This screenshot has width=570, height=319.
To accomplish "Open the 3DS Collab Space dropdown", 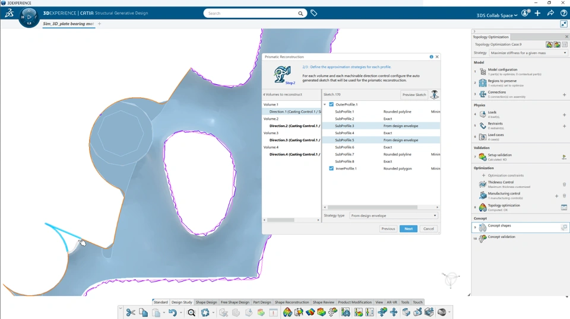I will [496, 15].
